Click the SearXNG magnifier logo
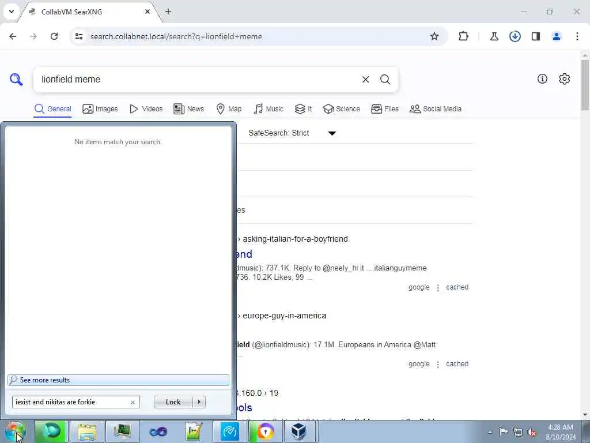Image resolution: width=590 pixels, height=443 pixels. (16, 80)
